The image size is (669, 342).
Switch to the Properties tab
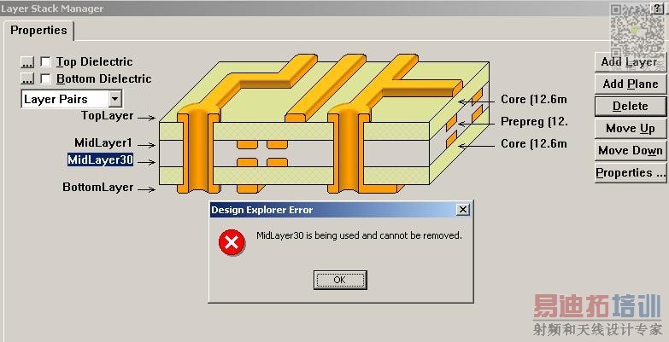38,31
